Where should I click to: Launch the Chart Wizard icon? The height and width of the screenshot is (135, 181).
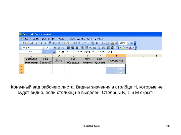113,43
